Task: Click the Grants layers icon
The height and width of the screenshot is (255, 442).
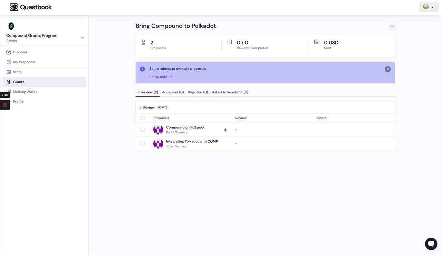Action: click(9, 82)
